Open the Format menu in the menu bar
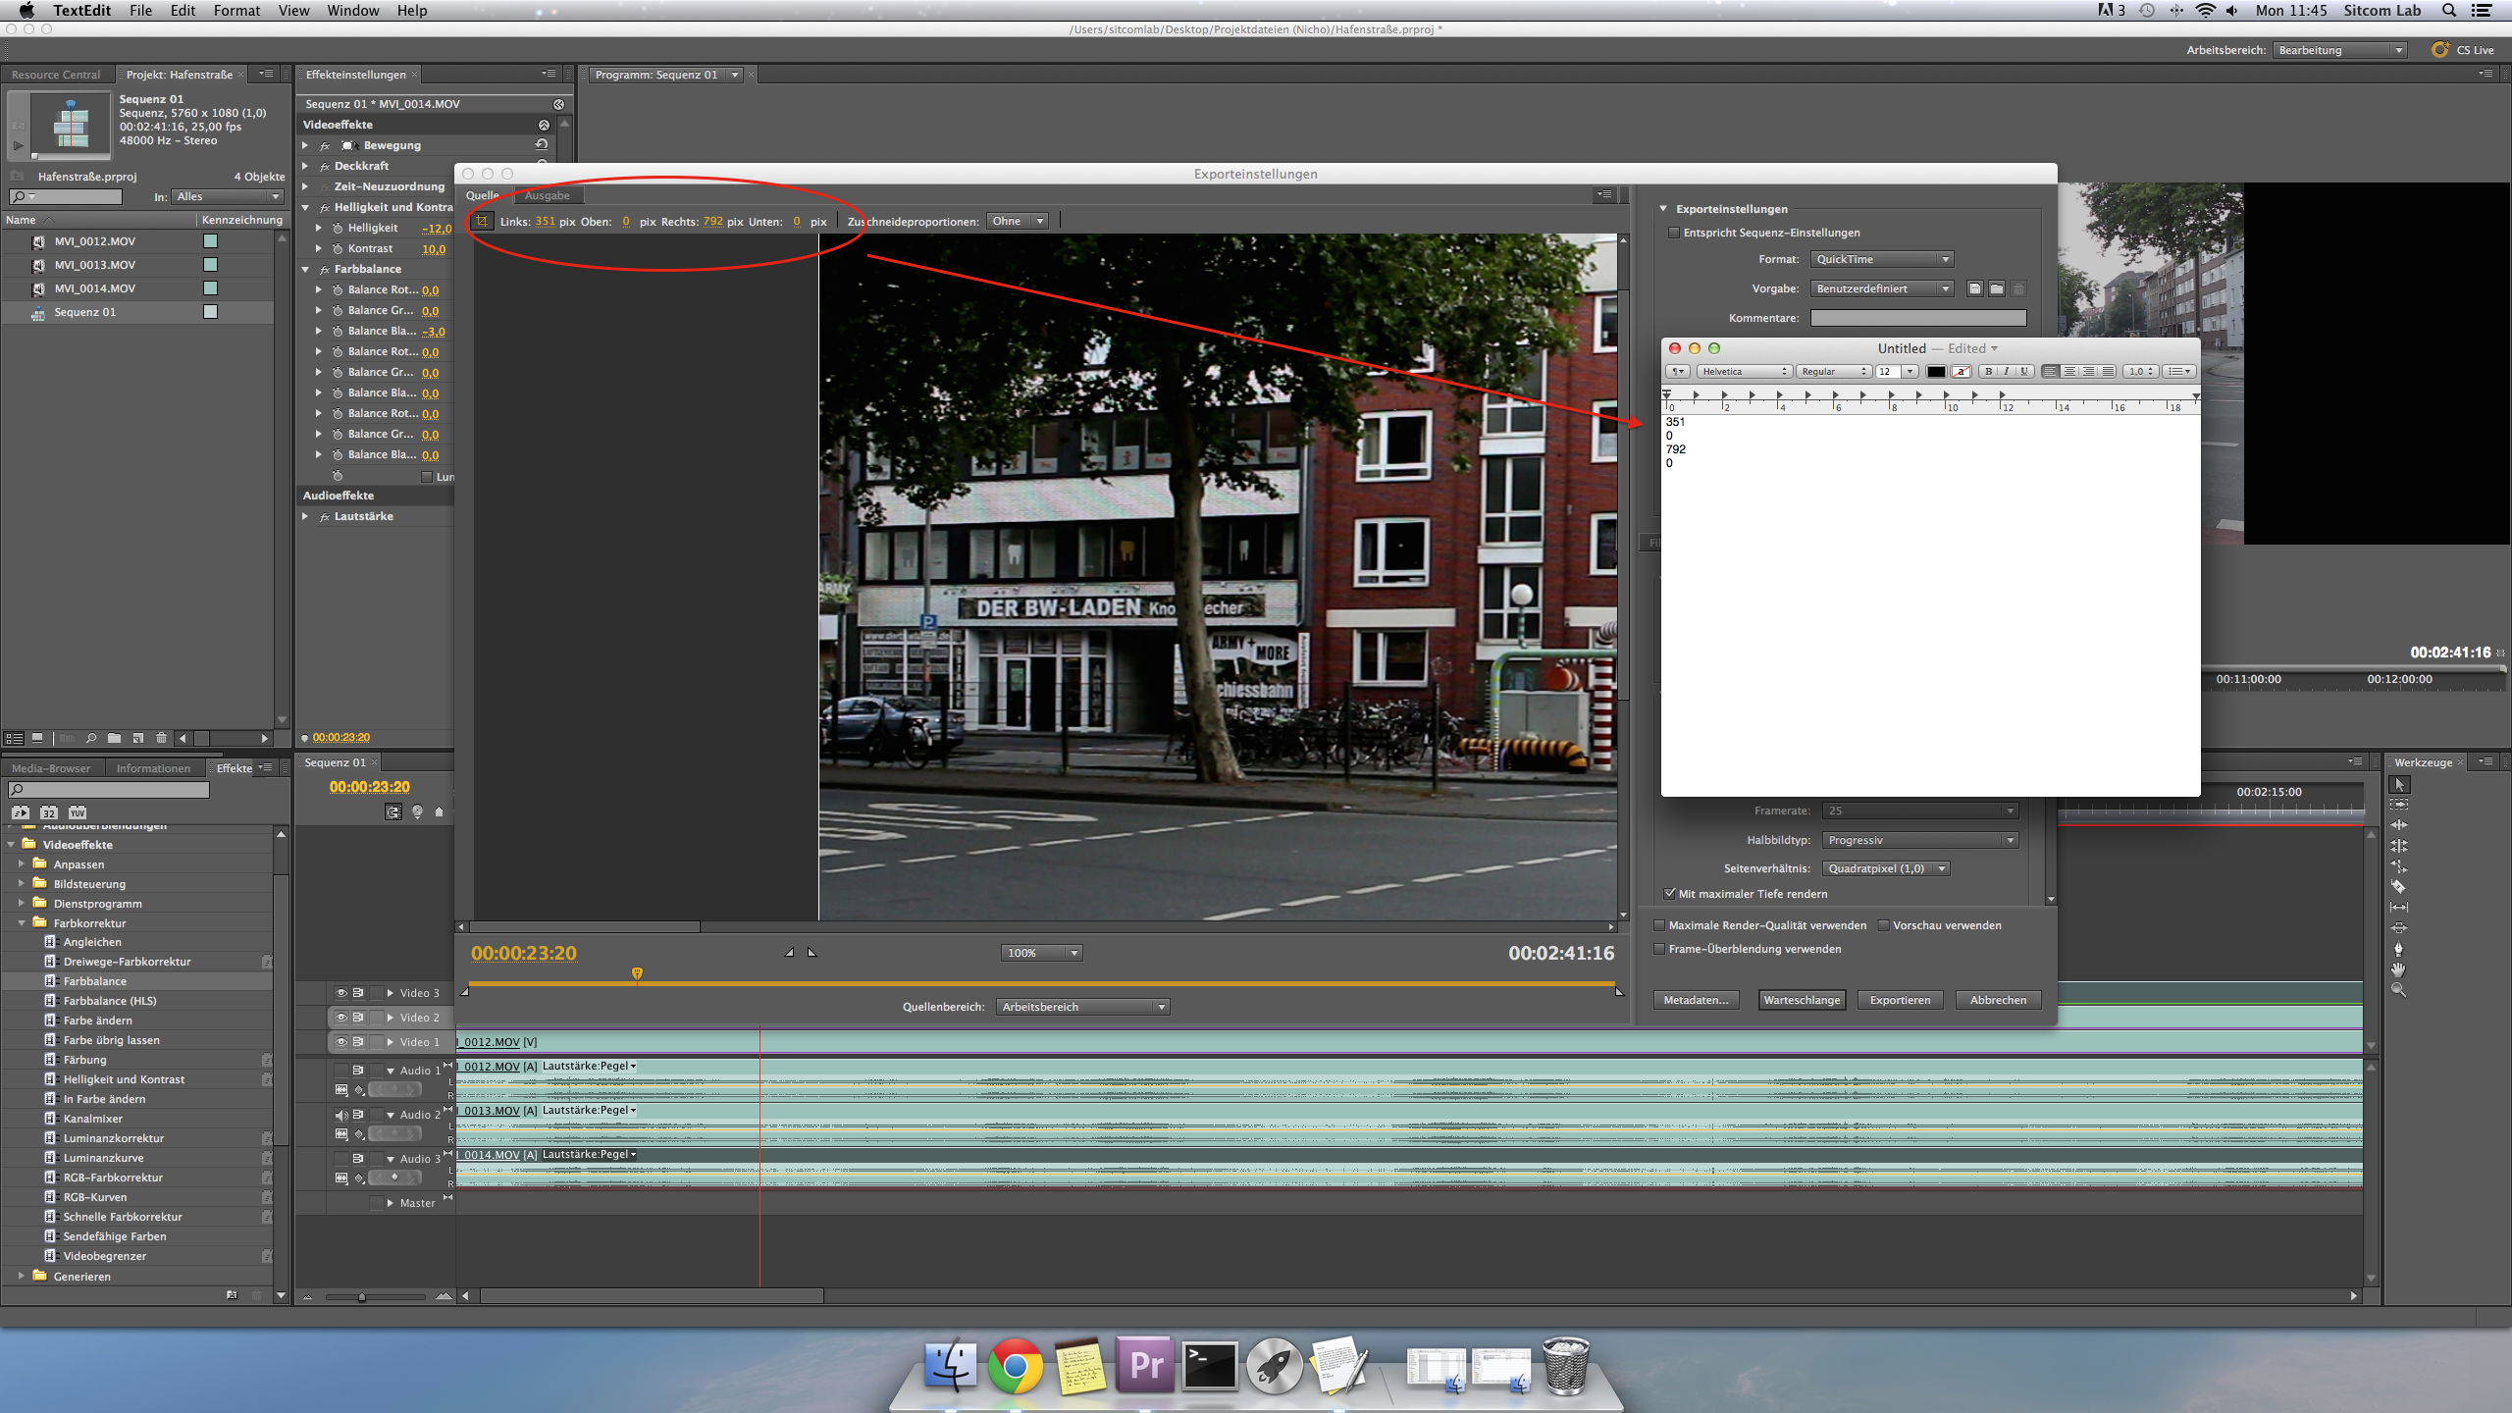Viewport: 2512px width, 1413px height. coord(236,11)
